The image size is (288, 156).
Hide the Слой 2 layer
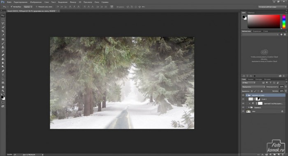click(x=243, y=99)
